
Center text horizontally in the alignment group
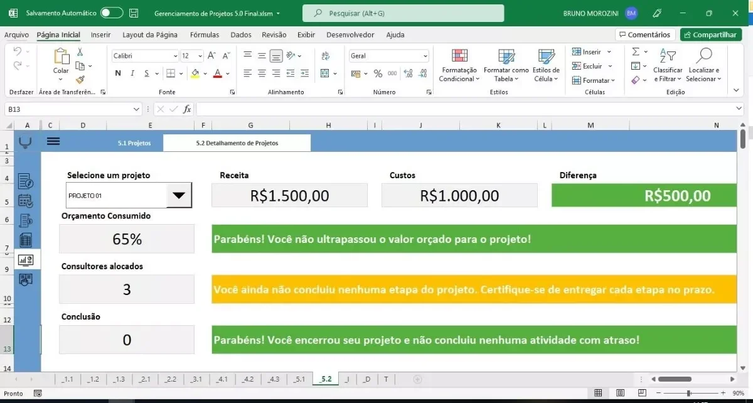(x=262, y=73)
